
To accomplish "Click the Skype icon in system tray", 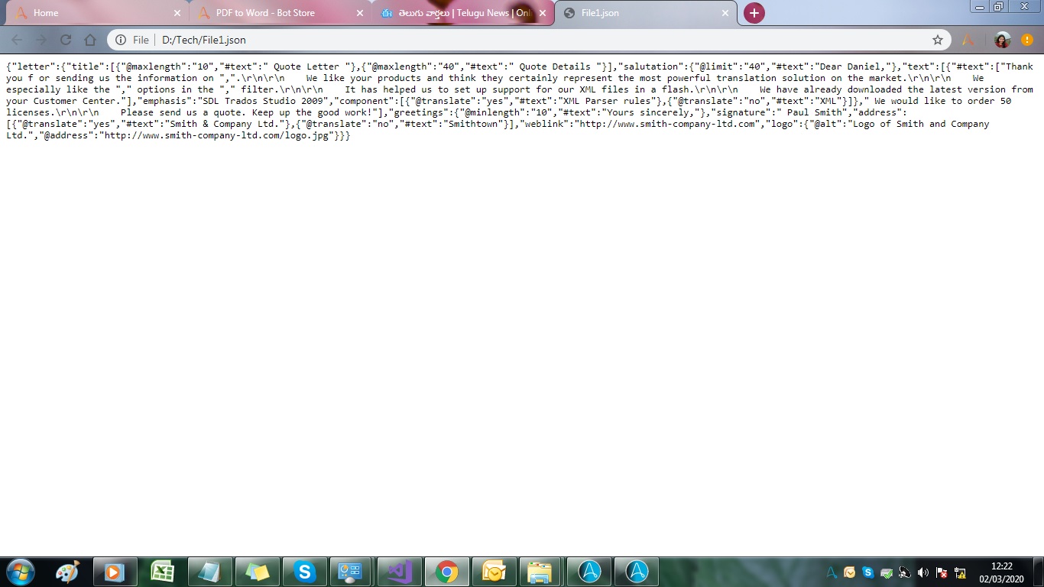I will pyautogui.click(x=868, y=572).
